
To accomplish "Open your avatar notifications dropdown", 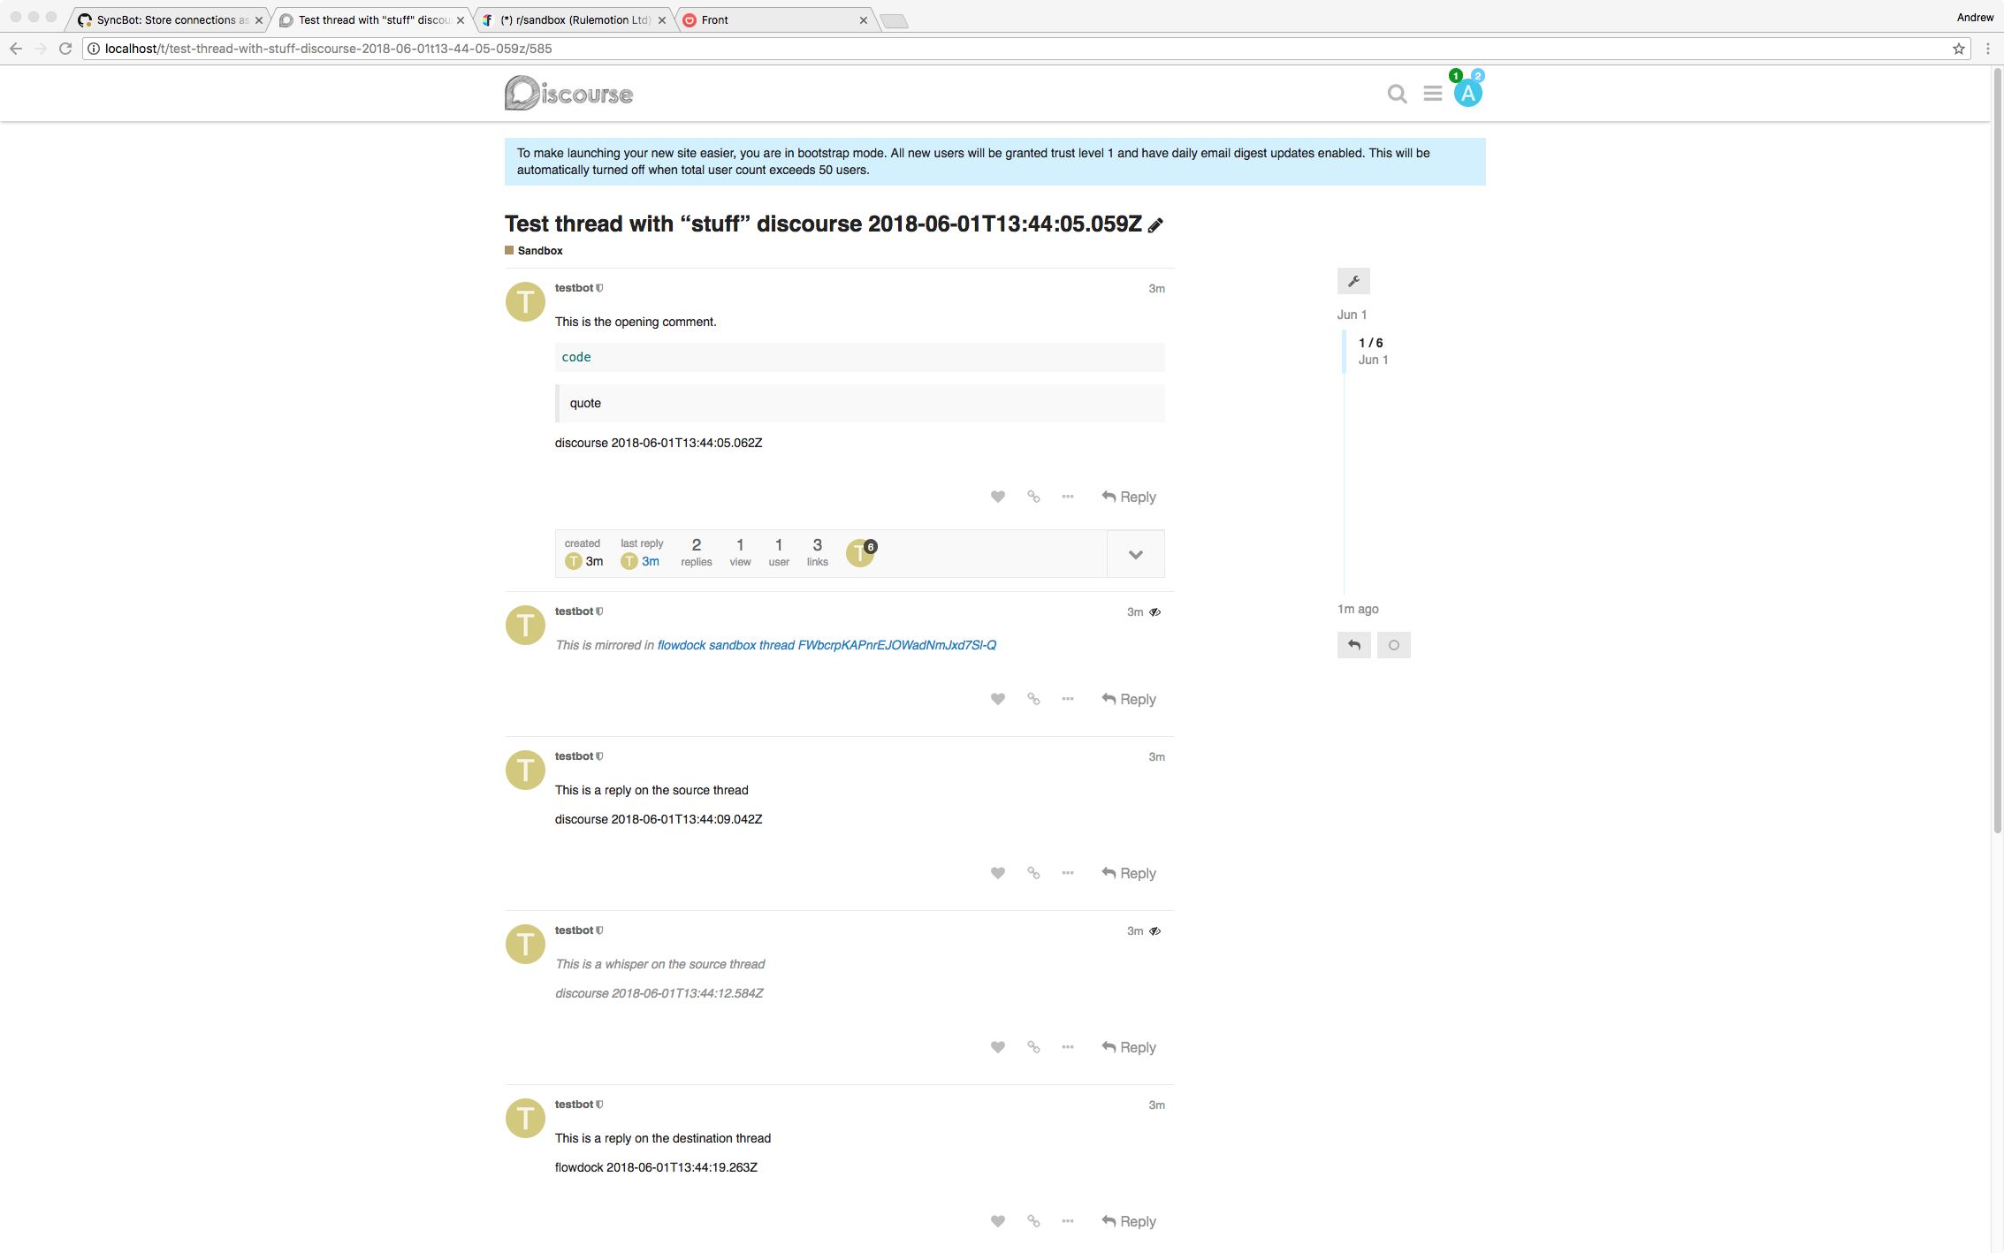I will 1467,93.
